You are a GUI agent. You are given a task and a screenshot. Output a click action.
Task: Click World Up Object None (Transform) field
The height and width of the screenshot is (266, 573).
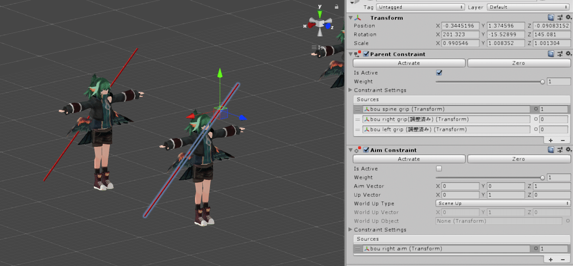[499, 221]
